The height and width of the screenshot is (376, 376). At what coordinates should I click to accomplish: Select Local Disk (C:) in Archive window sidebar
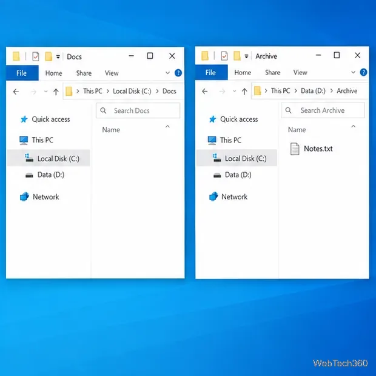(237, 158)
